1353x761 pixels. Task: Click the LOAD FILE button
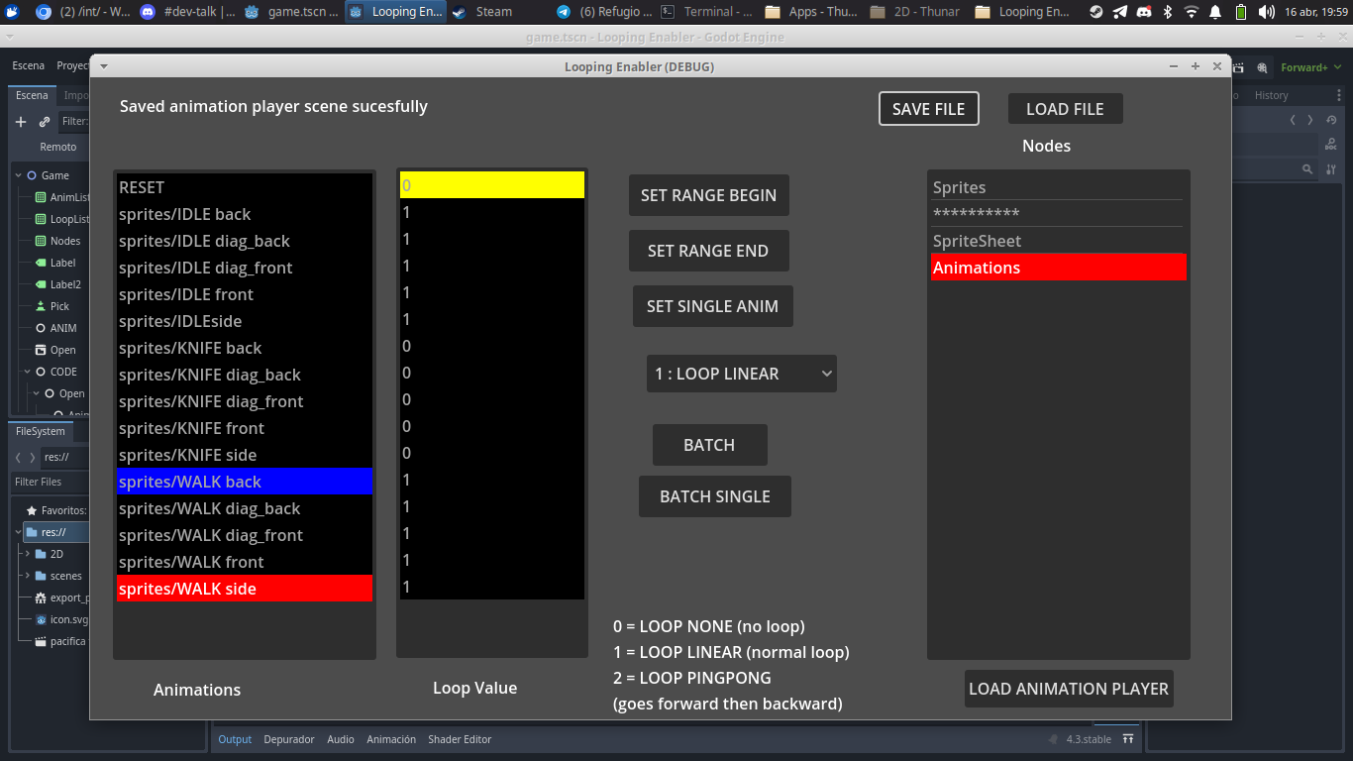(1065, 109)
